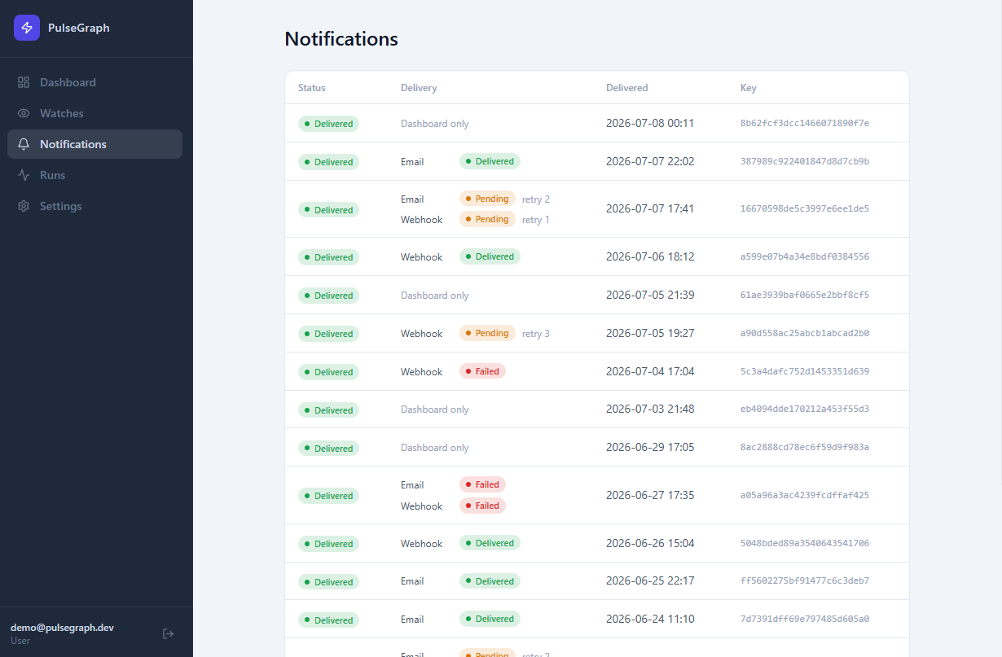Image resolution: width=1002 pixels, height=657 pixels.
Task: Select key a90d558ac25abcb1abcad2b0
Action: click(x=805, y=333)
